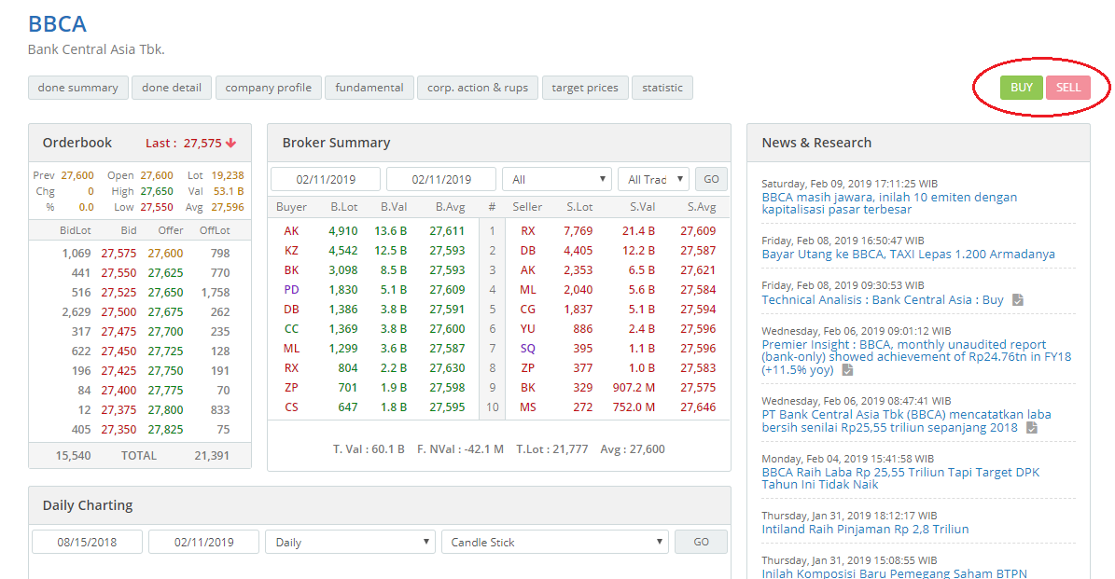Open document icon after PT Bank Central Asia article

[1032, 428]
